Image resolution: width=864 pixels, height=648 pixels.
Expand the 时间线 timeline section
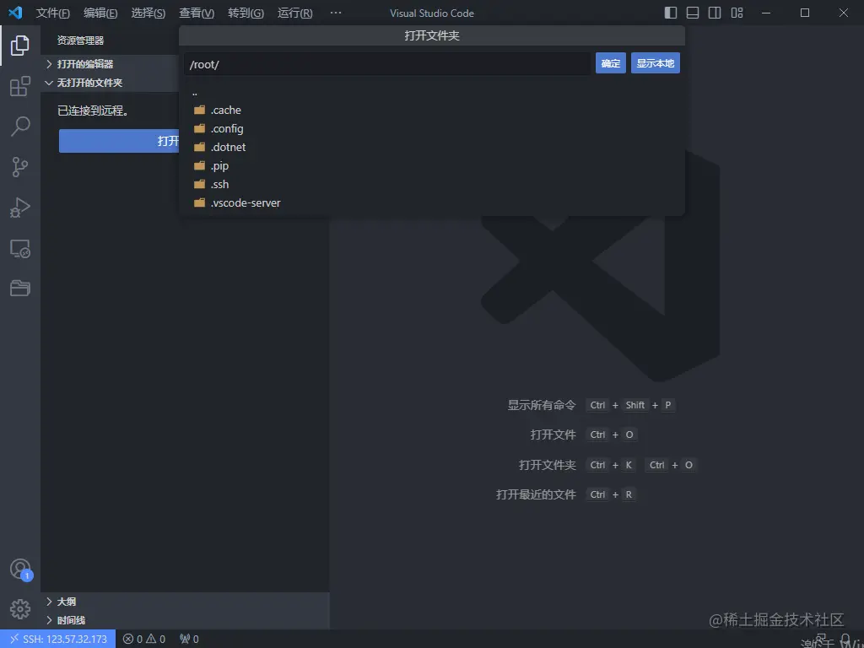coord(186,620)
